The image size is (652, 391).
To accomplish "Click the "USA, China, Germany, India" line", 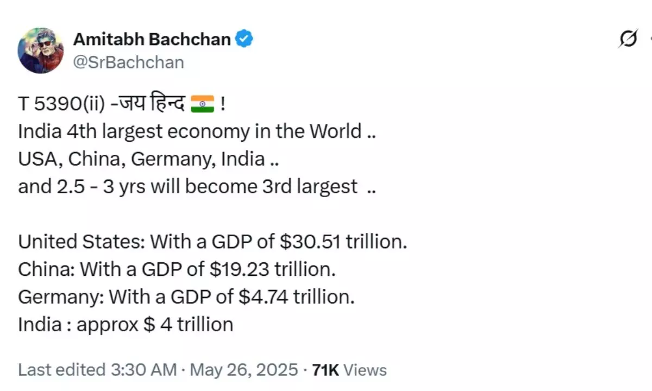I will (141, 159).
